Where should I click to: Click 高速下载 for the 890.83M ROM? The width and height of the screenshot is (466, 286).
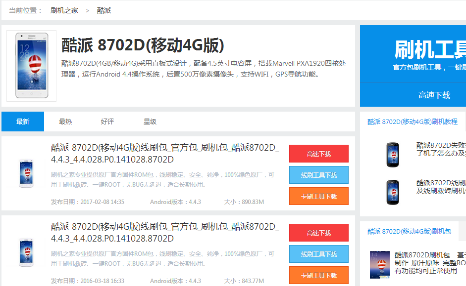click(319, 154)
